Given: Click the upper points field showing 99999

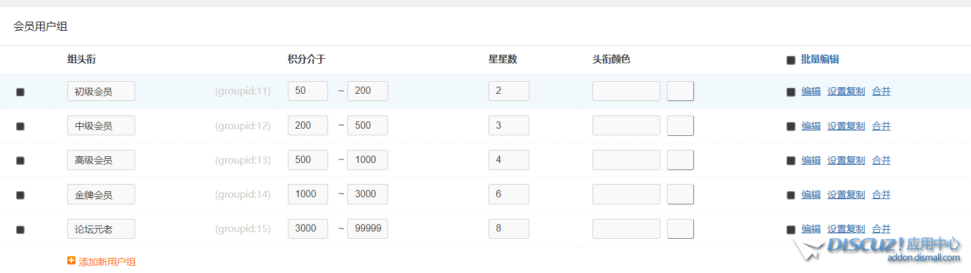Looking at the screenshot, I should (367, 229).
